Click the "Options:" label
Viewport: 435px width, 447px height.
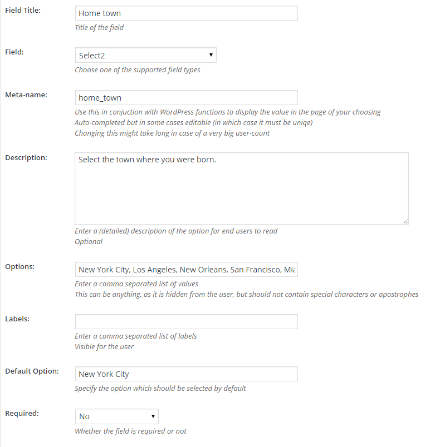(20, 266)
